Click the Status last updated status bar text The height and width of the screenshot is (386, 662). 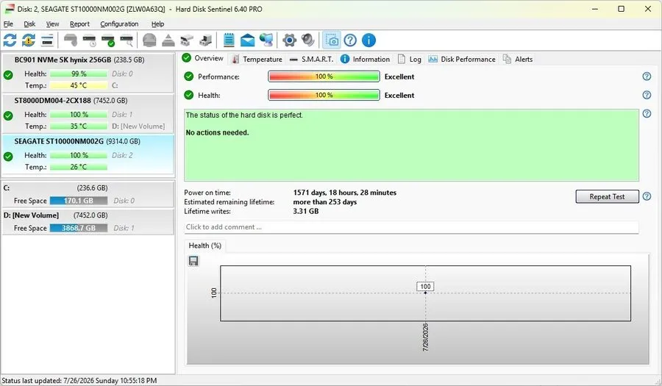(x=79, y=381)
